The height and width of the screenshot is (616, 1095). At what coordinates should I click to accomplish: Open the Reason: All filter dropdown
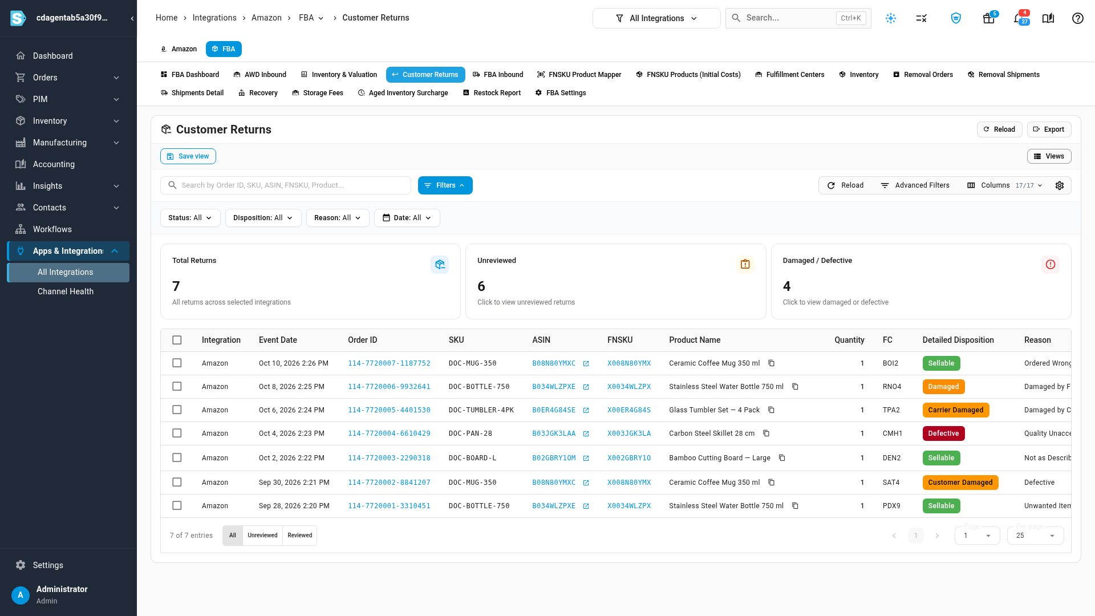[x=338, y=218]
